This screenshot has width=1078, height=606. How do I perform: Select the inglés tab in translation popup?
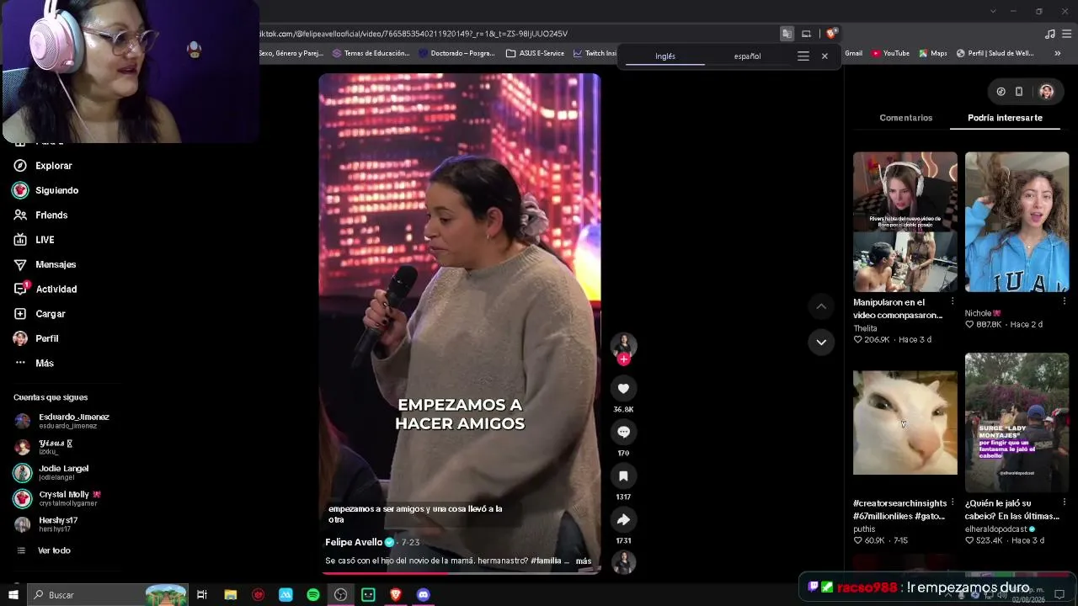[x=665, y=56]
